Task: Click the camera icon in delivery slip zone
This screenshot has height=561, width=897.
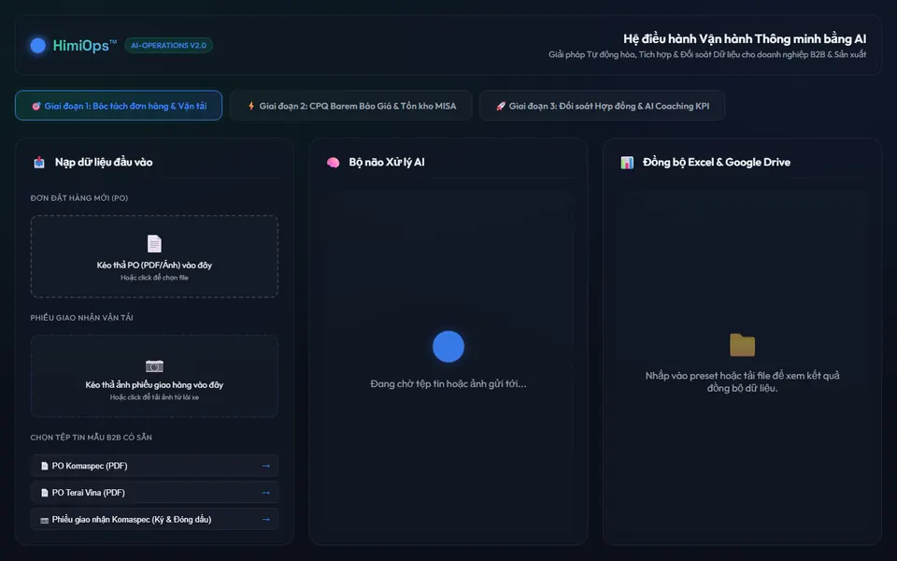Action: [x=154, y=366]
